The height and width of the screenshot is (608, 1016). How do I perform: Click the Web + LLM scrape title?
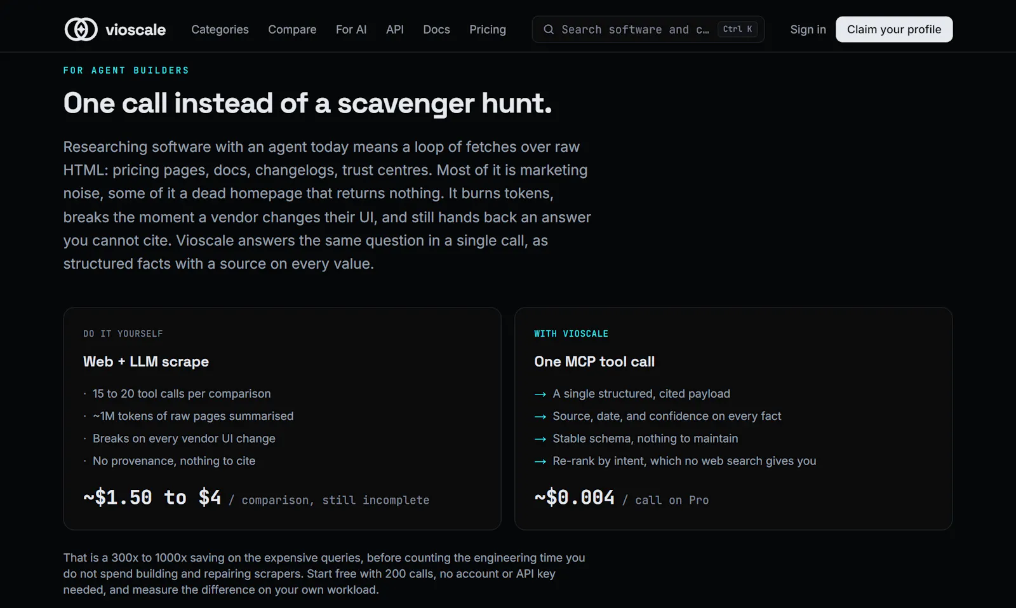(x=146, y=361)
